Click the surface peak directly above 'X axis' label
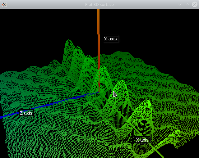The height and width of the screenshot is (158, 199). click(x=146, y=102)
